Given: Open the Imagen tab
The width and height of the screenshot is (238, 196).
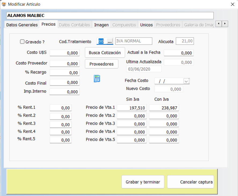Looking at the screenshot, I should [101, 25].
